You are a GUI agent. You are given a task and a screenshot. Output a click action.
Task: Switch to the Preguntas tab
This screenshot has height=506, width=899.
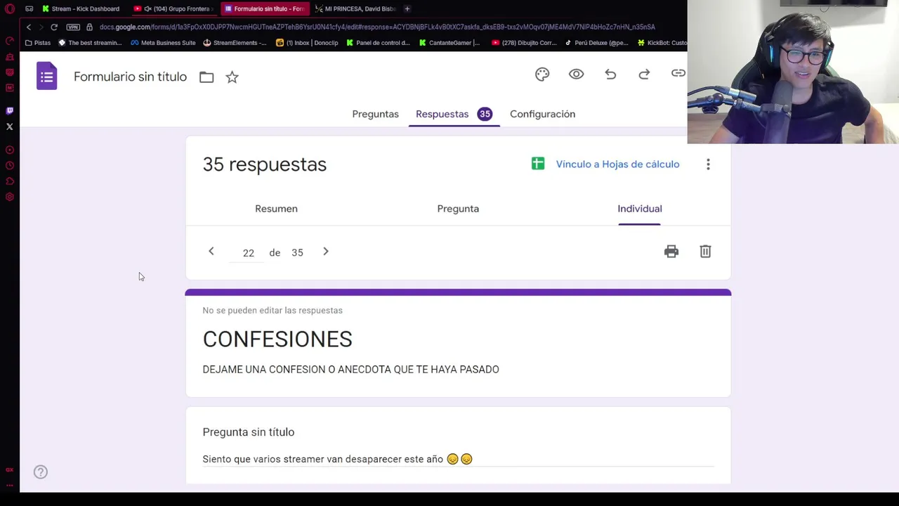tap(375, 114)
